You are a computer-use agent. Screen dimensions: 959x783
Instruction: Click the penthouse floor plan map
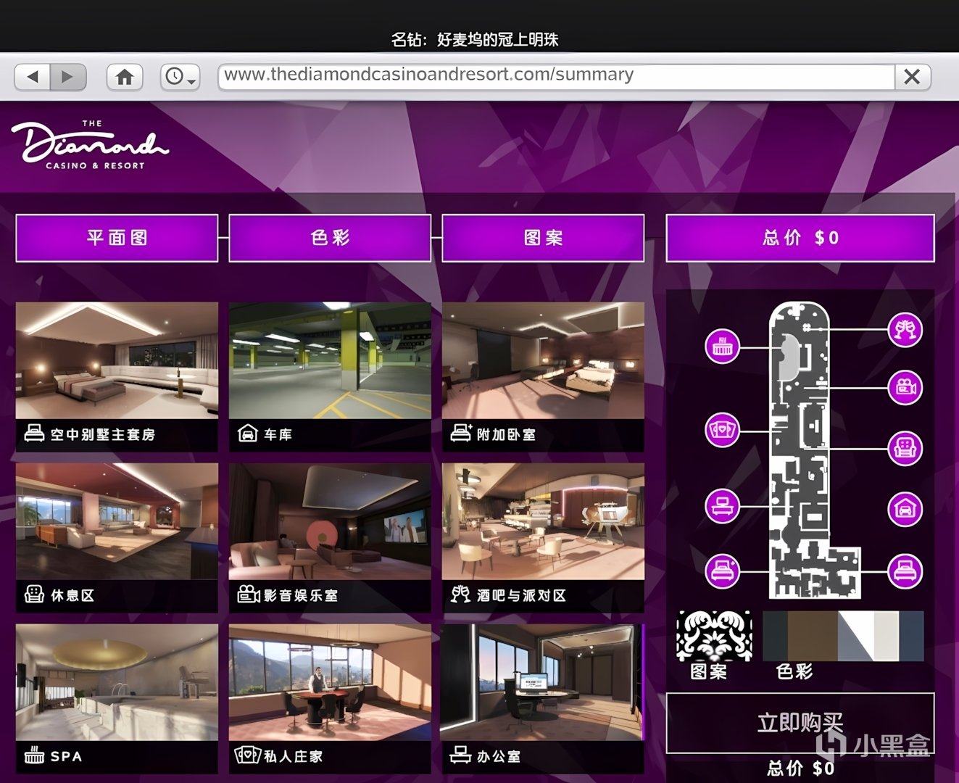coord(814,450)
